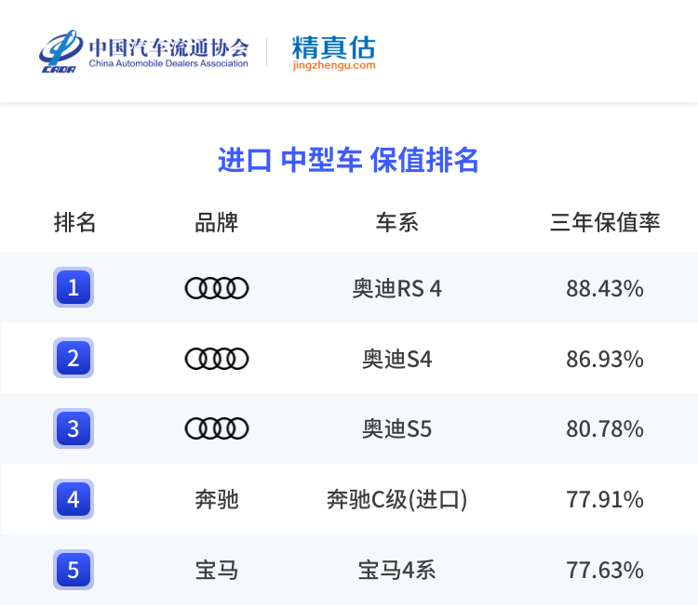Click the rank 4 badge
This screenshot has height=605, width=698.
[74, 499]
